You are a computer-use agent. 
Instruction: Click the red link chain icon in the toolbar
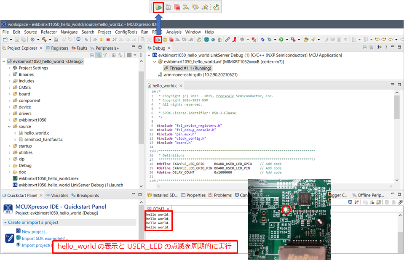(227, 40)
